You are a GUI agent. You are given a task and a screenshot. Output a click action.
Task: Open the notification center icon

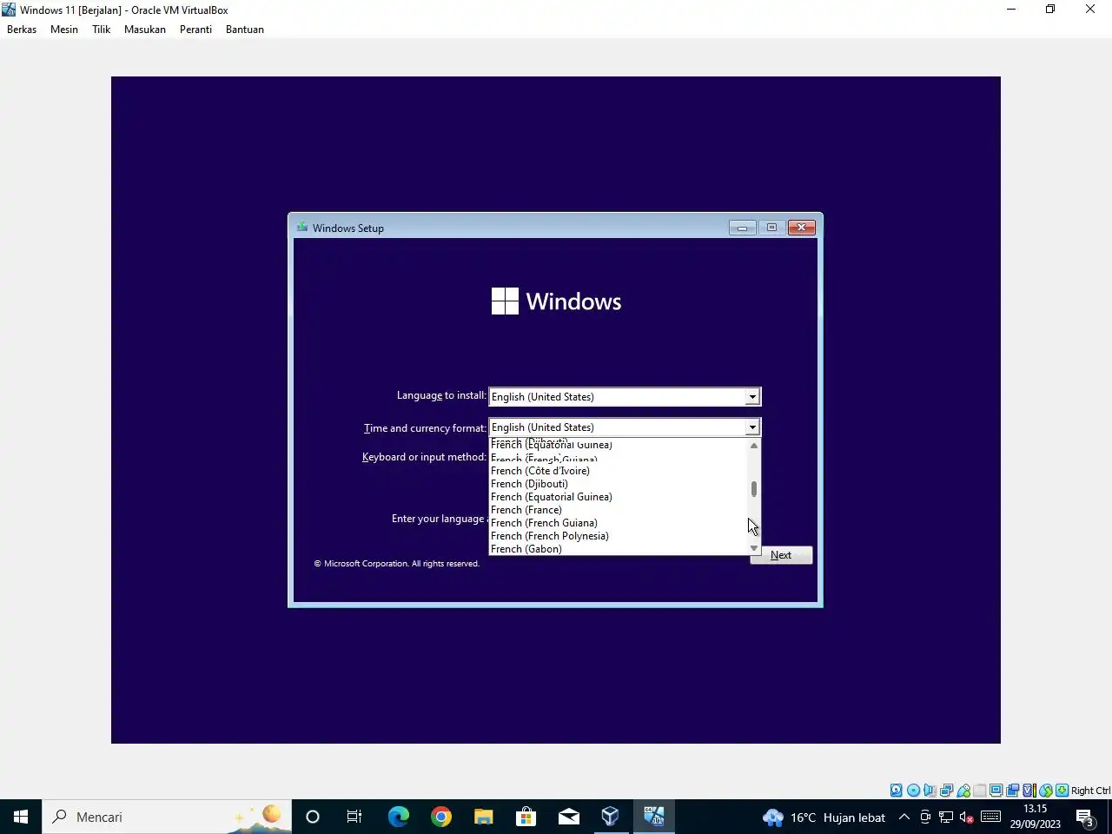pyautogui.click(x=1085, y=817)
